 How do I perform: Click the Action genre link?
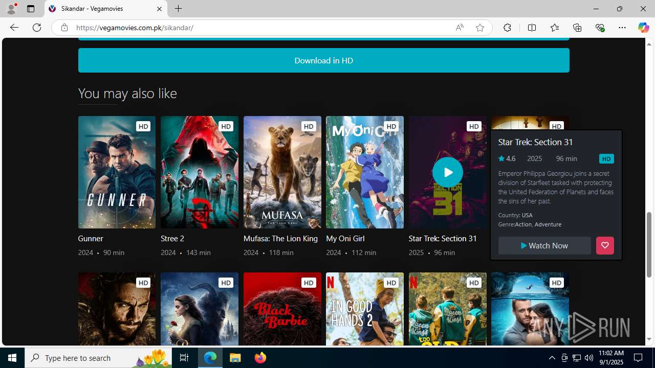coord(523,224)
